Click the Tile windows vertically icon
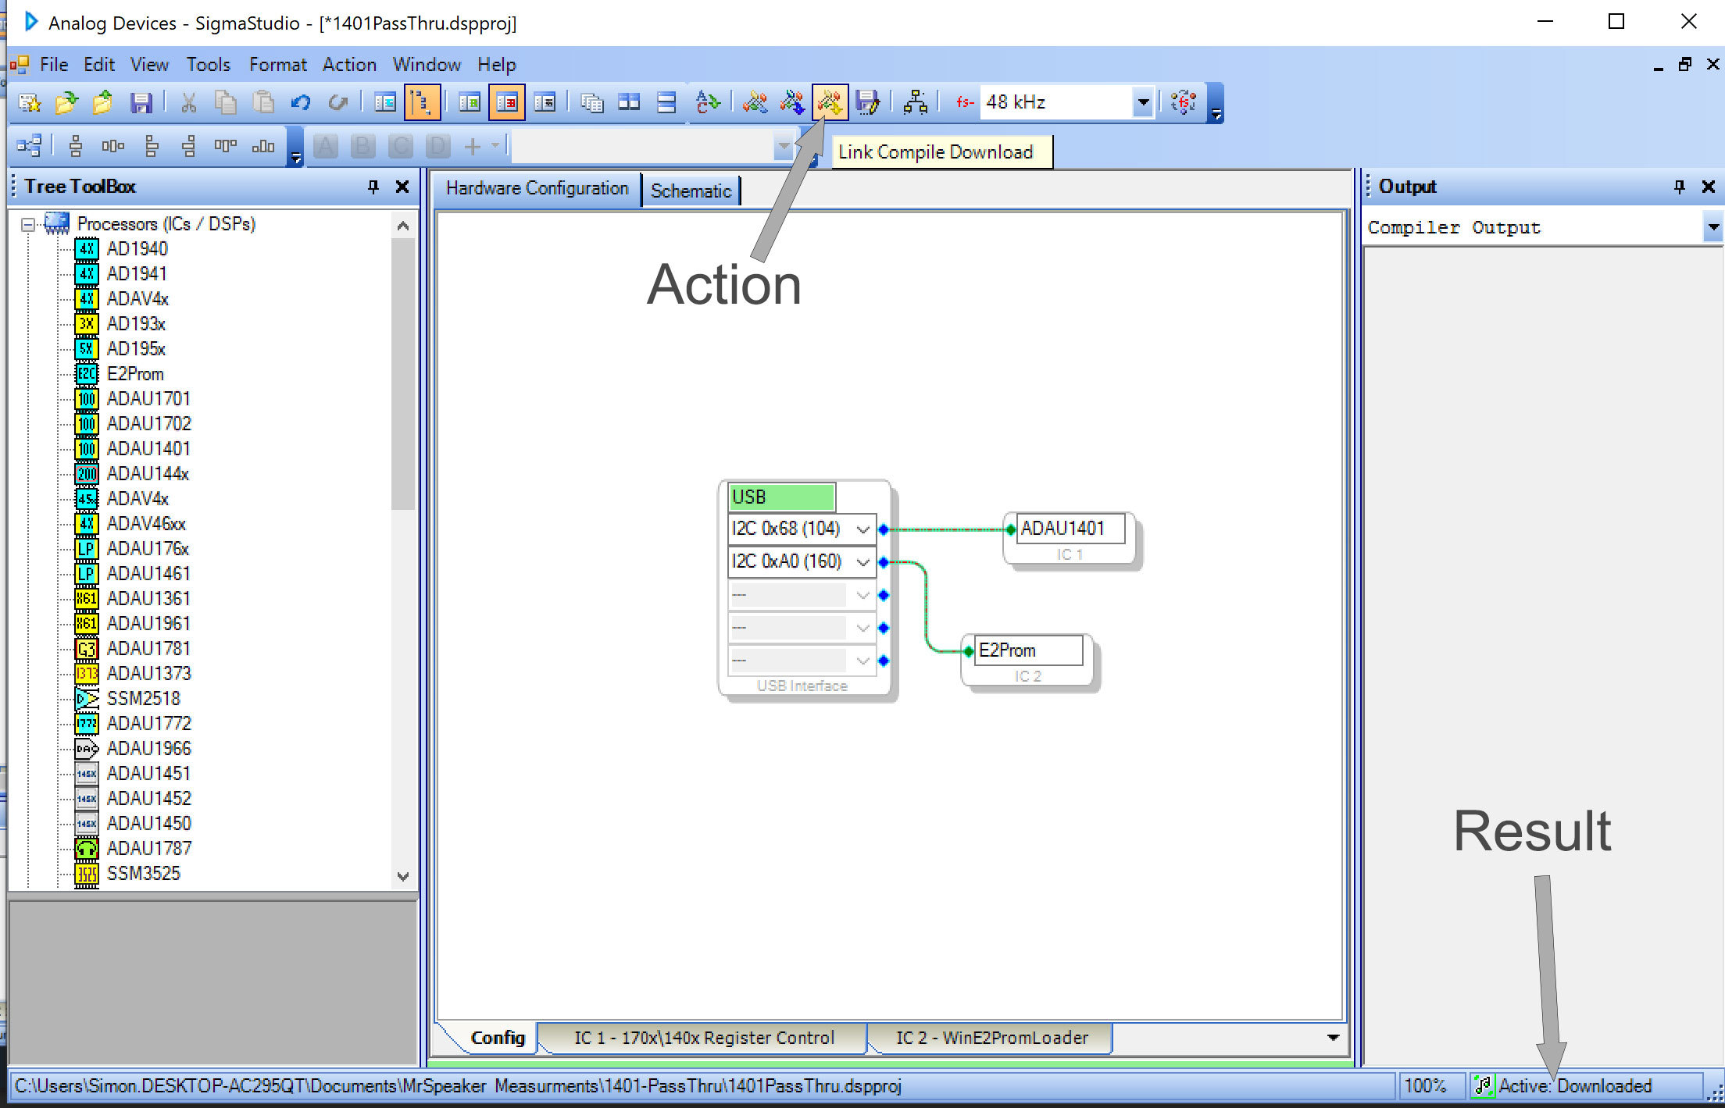 click(629, 102)
